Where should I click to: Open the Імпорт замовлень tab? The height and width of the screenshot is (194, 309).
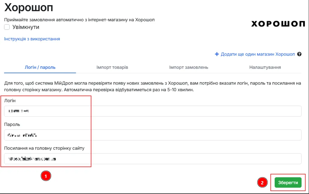pos(189,67)
